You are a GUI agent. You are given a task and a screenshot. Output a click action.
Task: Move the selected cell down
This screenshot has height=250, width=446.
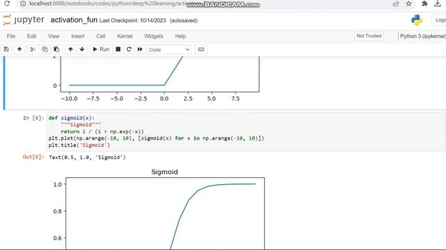[82, 49]
